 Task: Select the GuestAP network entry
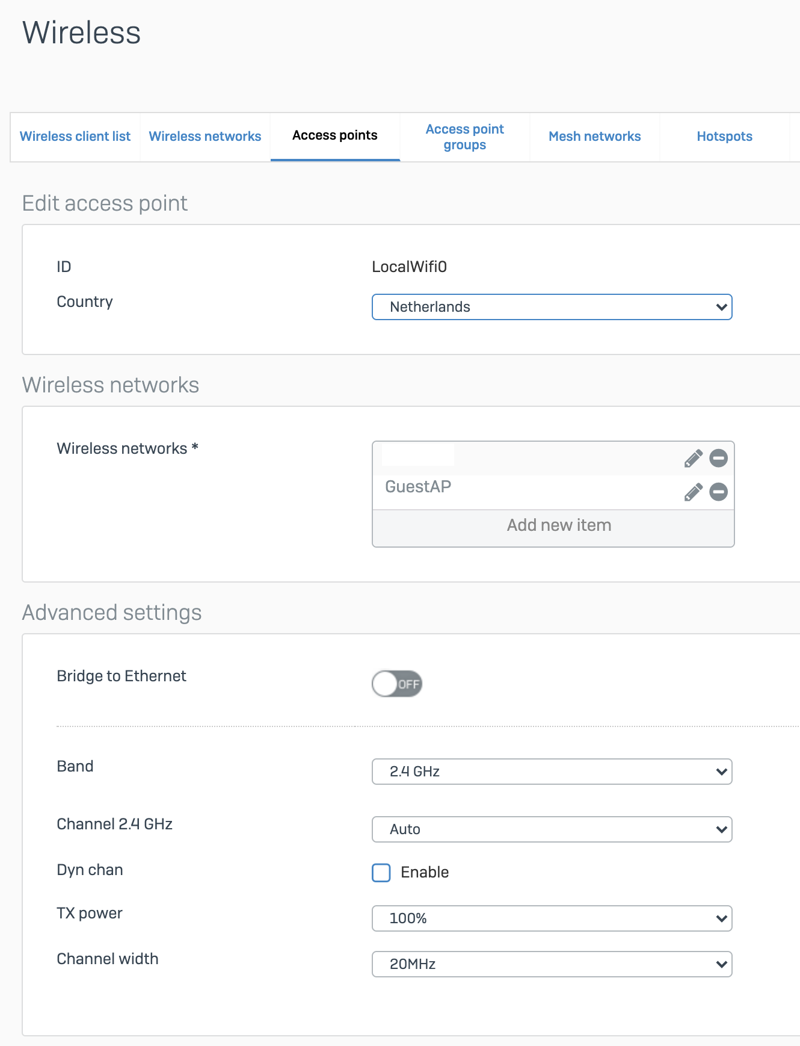coord(418,487)
